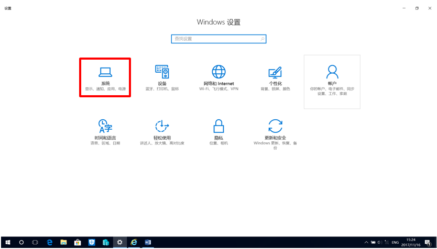
Task: Launch Internet Explorer from the taskbar
Action: [134, 242]
